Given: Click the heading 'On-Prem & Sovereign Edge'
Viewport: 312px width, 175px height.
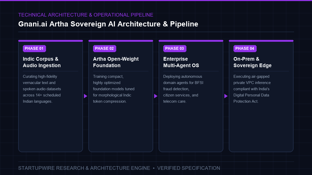Looking at the screenshot, I should [252, 62].
